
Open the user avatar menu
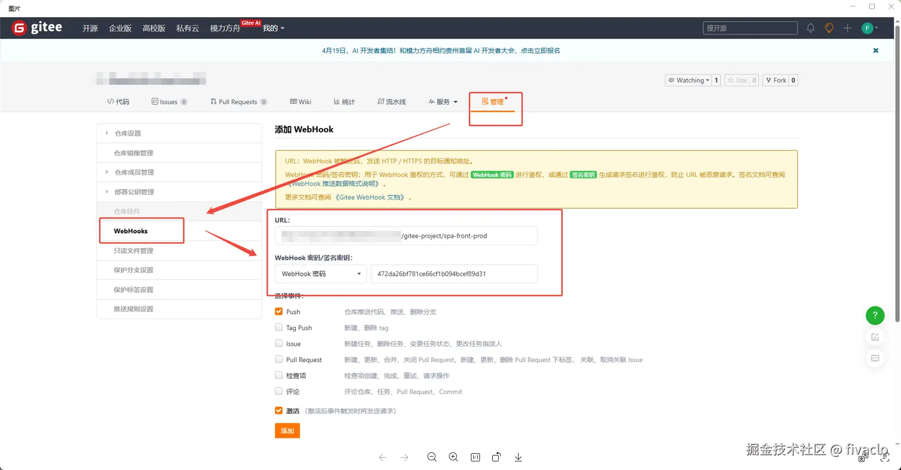[x=869, y=28]
